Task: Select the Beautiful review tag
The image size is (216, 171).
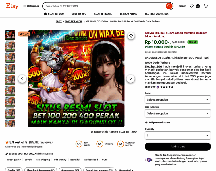Action: click(75, 160)
